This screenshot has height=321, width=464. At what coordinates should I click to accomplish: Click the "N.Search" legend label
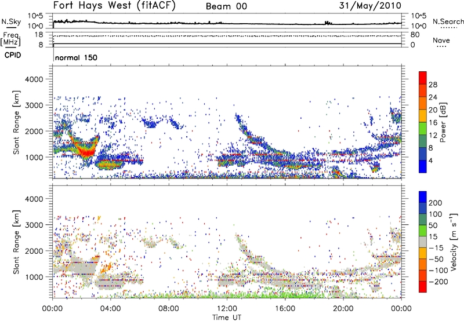click(448, 21)
